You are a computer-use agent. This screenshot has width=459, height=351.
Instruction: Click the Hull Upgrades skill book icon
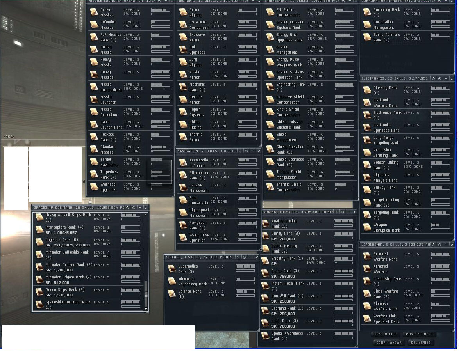click(x=183, y=50)
